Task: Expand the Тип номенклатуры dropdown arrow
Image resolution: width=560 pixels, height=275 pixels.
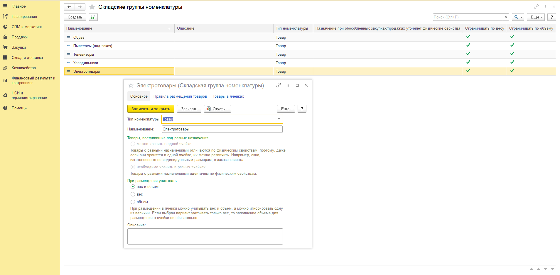Action: point(279,119)
